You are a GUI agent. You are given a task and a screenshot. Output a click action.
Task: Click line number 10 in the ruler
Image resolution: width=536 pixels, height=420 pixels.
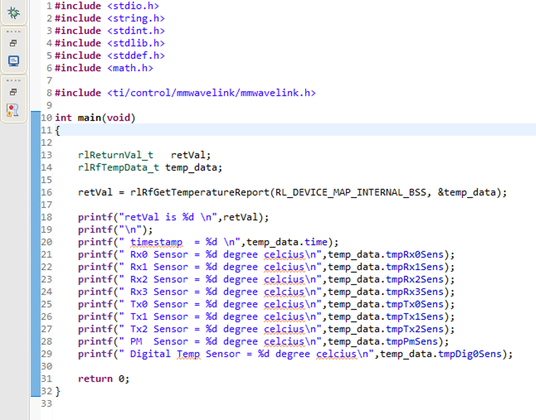(x=47, y=118)
